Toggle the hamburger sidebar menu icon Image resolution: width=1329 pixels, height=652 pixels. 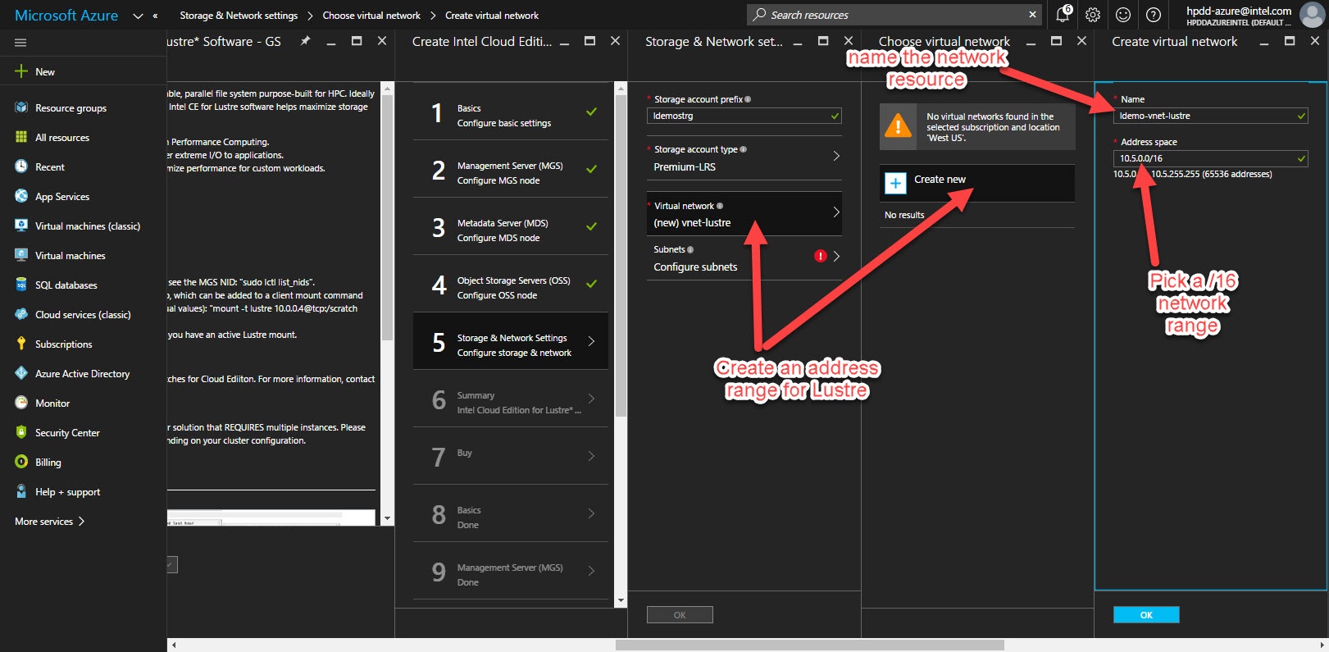pos(20,43)
